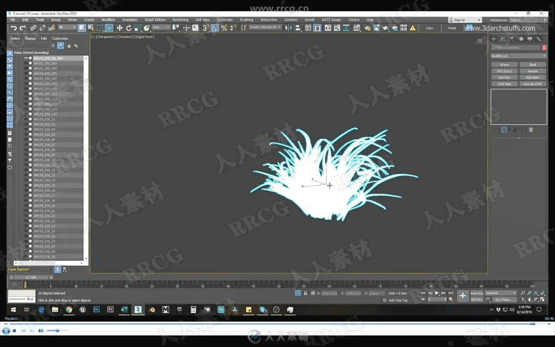
Task: Click the video player volume slider
Action: point(57,330)
